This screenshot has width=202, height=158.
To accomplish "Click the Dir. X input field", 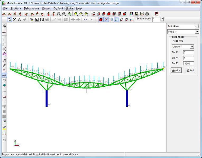I will [x=188, y=52].
